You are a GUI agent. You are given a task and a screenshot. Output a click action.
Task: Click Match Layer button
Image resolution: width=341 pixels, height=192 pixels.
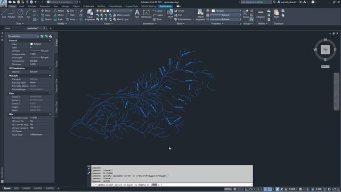point(121,19)
